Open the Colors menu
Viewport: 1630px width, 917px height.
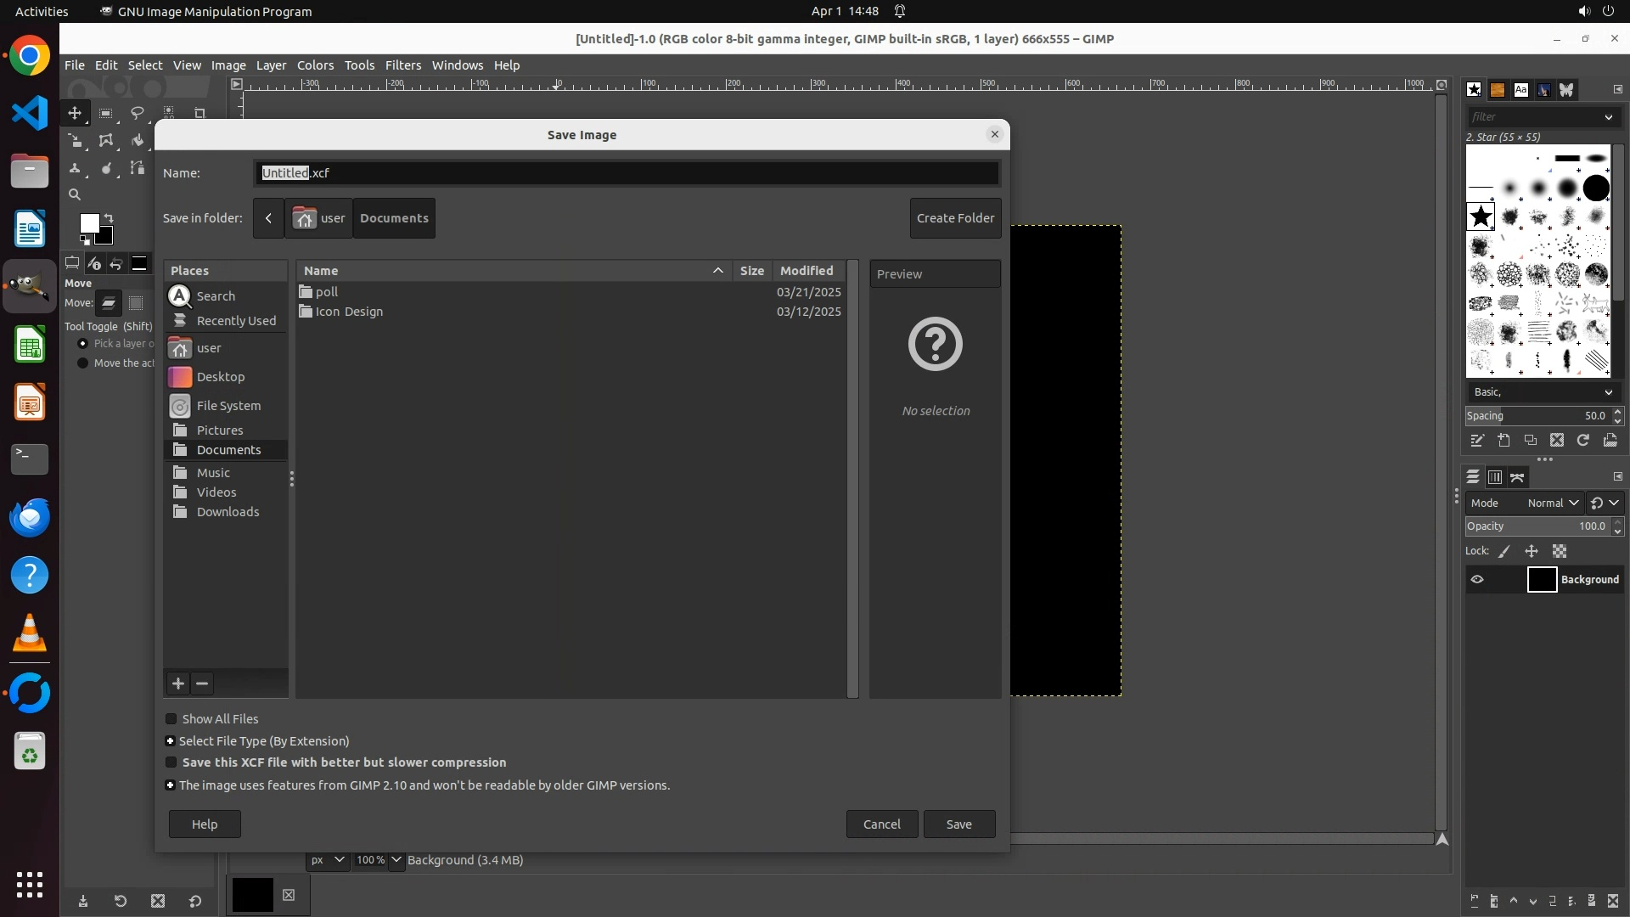tap(315, 65)
